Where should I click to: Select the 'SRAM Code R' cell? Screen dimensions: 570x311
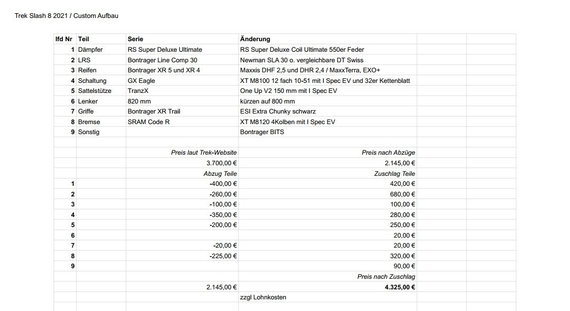click(148, 122)
